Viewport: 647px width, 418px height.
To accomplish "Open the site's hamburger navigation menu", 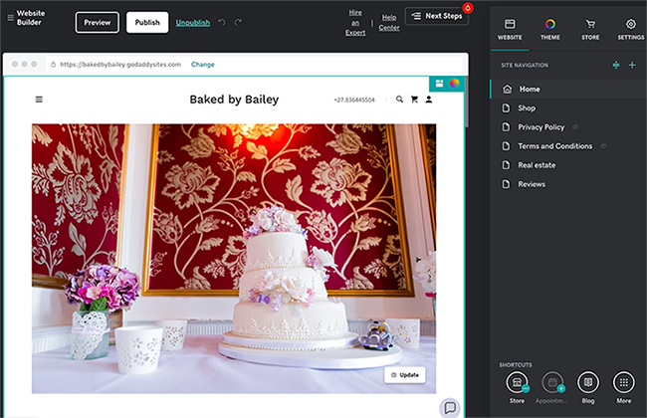I will [39, 100].
